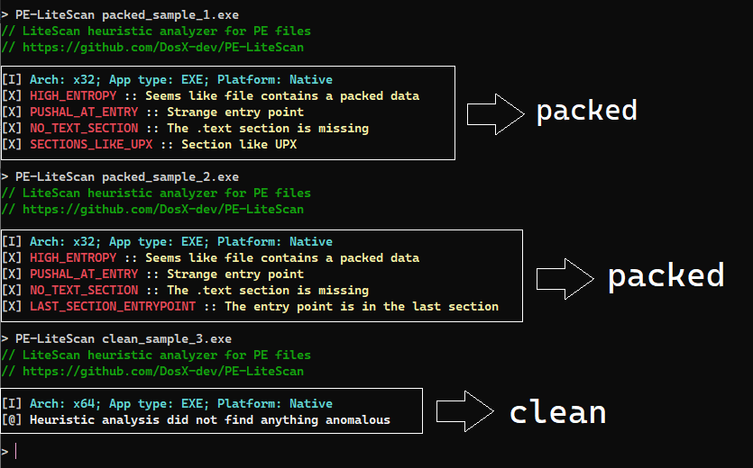Click the arrow beside packed_sample_2 results

(x=565, y=275)
